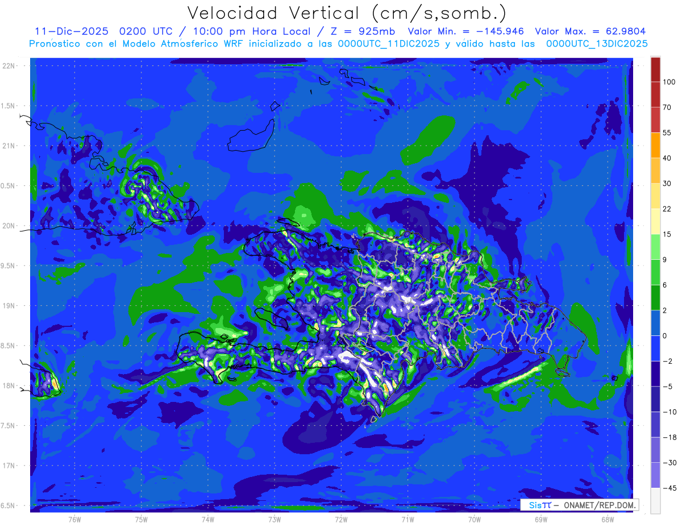Image resolution: width=682 pixels, height=527 pixels.
Task: Click the color bar value "9"
Action: [665, 260]
